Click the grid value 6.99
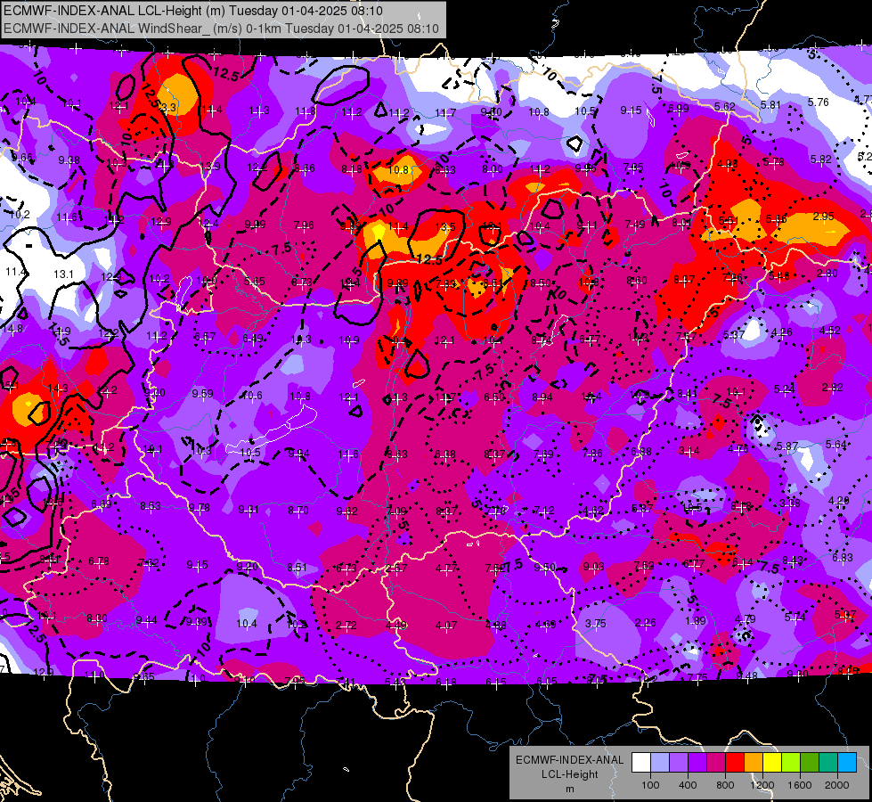The image size is (872, 802). pos(679,109)
